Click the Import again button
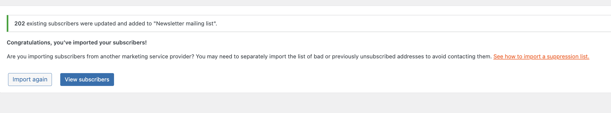611x113 pixels. (30, 80)
